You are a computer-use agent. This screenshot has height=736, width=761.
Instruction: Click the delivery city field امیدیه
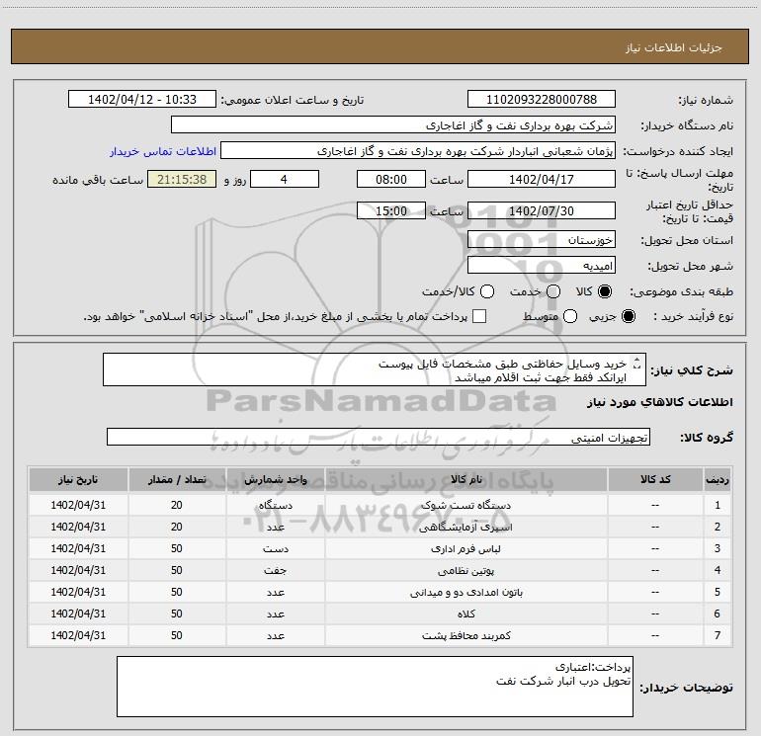(x=542, y=266)
